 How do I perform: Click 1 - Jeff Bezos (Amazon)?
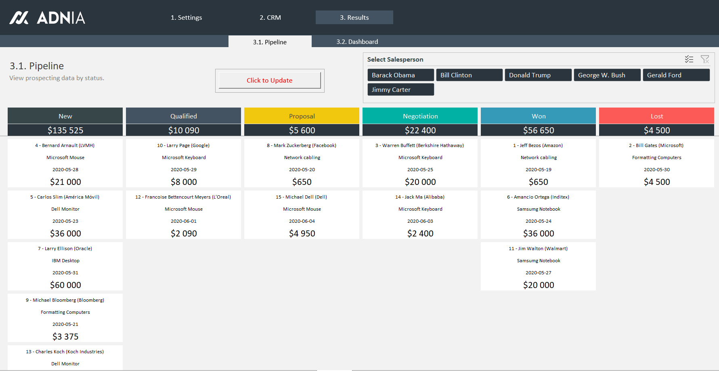[538, 145]
